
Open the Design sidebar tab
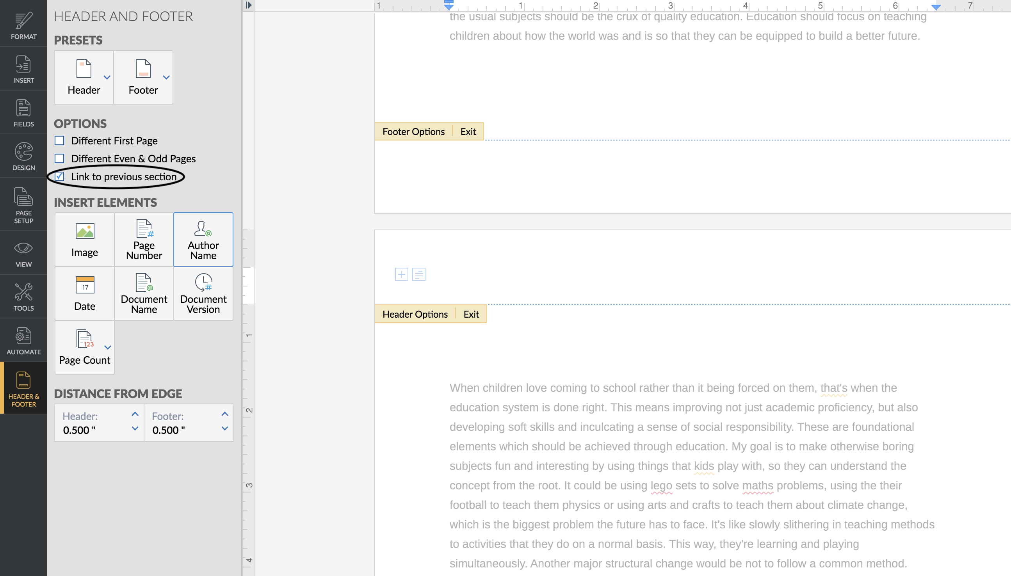click(x=23, y=156)
